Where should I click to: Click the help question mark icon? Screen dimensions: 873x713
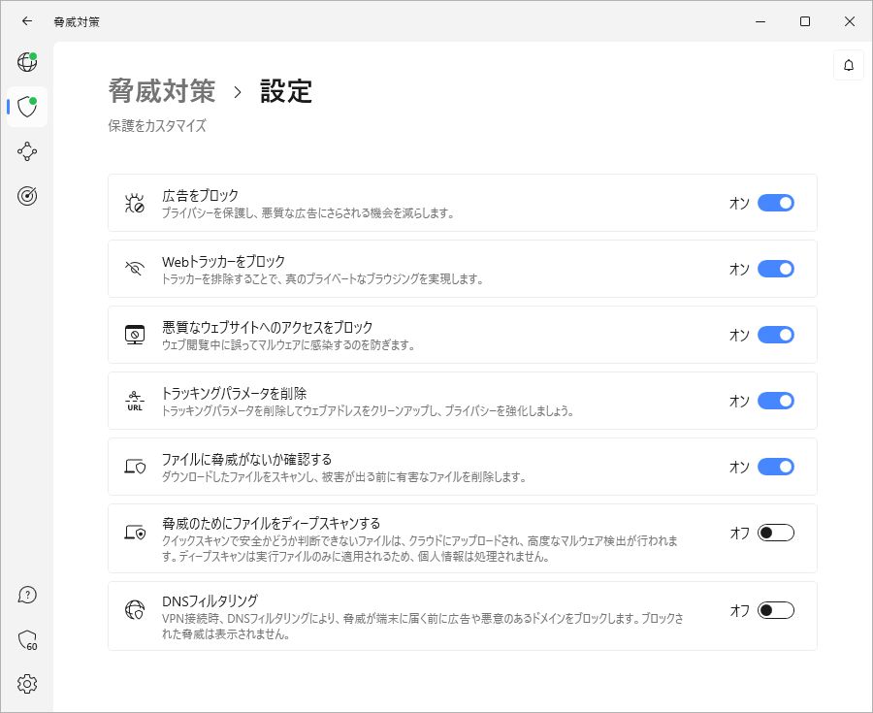coord(27,595)
